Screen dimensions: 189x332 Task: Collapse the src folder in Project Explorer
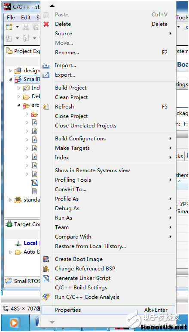(x=19, y=105)
